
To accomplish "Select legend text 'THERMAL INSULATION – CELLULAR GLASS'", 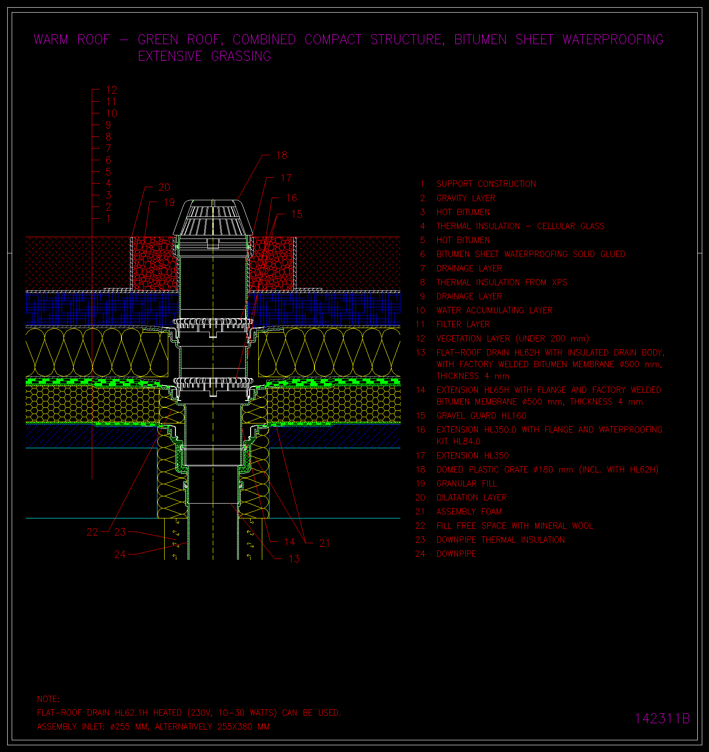I will click(x=521, y=226).
